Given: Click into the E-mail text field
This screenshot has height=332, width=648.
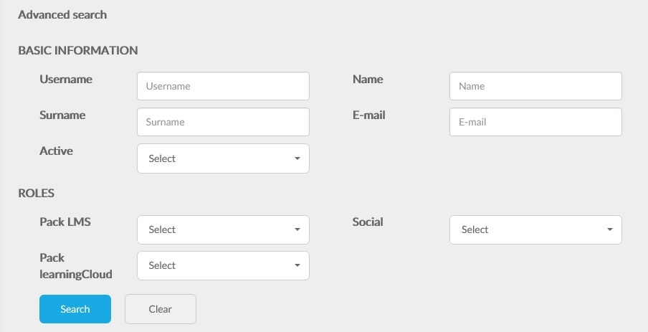Looking at the screenshot, I should (535, 122).
